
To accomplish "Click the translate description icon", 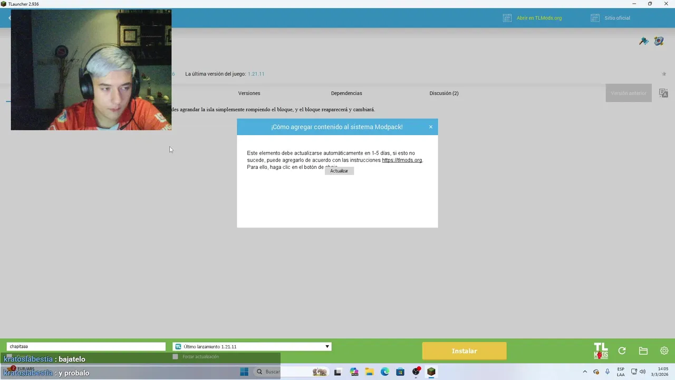I will click(663, 93).
